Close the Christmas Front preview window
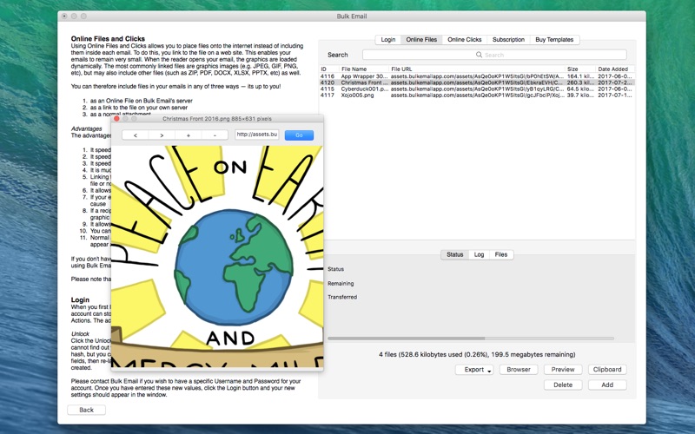The image size is (695, 434). coord(116,119)
